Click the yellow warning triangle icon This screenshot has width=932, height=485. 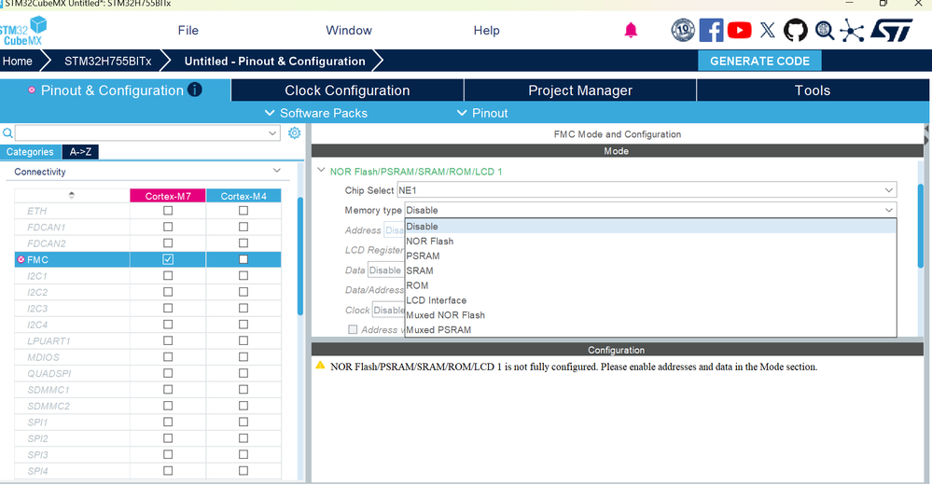[x=320, y=366]
